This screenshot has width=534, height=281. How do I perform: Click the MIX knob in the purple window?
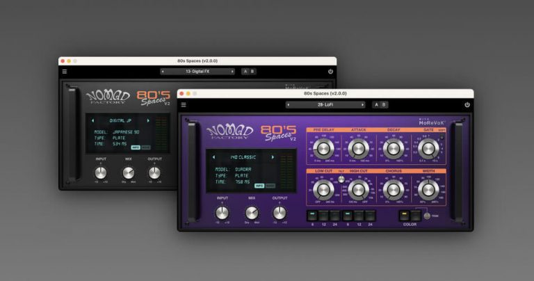252,214
